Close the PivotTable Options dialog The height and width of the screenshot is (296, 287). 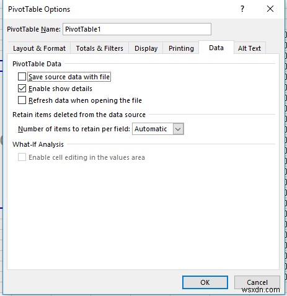270,9
